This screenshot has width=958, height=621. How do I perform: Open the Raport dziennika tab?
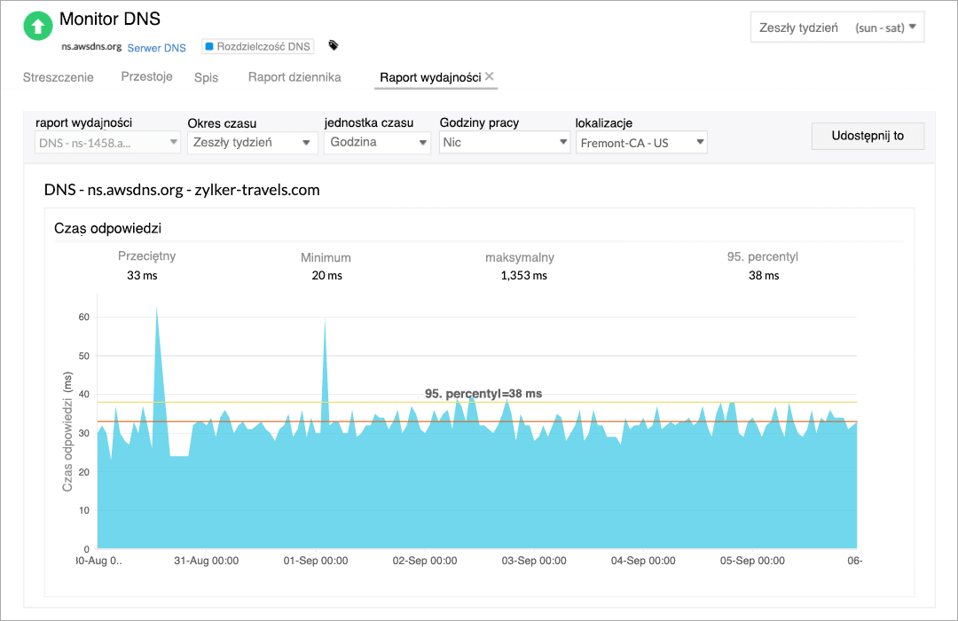[294, 77]
